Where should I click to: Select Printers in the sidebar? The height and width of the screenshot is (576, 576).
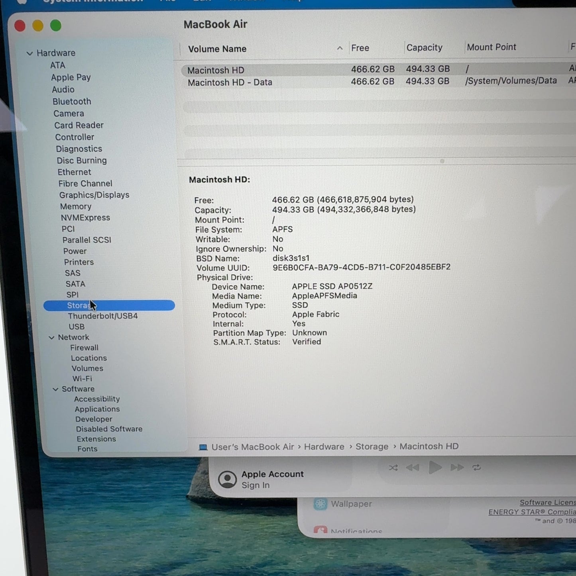click(x=79, y=262)
